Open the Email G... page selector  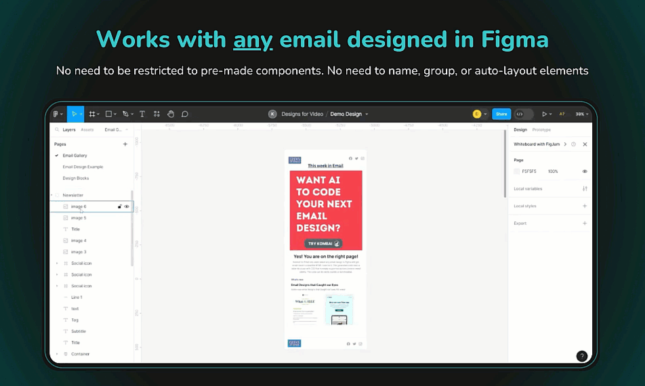116,129
